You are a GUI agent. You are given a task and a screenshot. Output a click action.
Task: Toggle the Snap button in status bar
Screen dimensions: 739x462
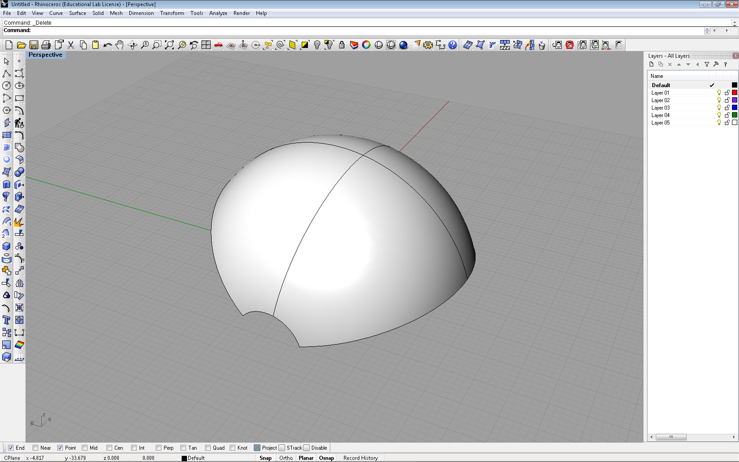point(266,458)
